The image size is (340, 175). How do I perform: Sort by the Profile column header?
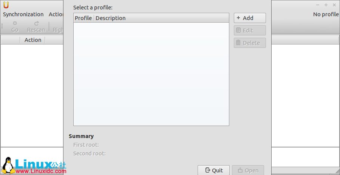tap(83, 18)
